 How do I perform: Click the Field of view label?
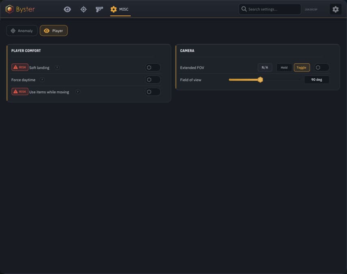point(190,80)
